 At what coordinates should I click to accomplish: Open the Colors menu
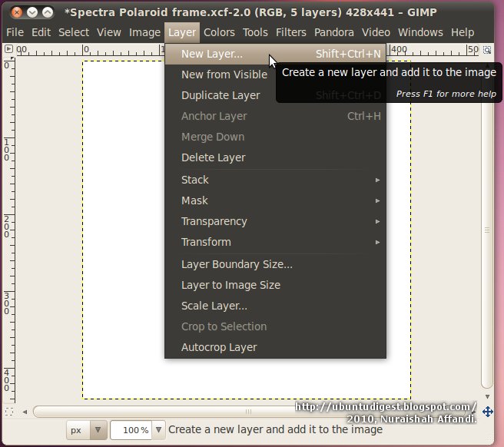pos(219,32)
